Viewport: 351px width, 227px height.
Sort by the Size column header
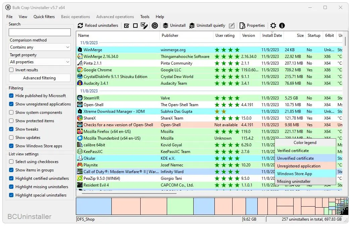(294, 35)
